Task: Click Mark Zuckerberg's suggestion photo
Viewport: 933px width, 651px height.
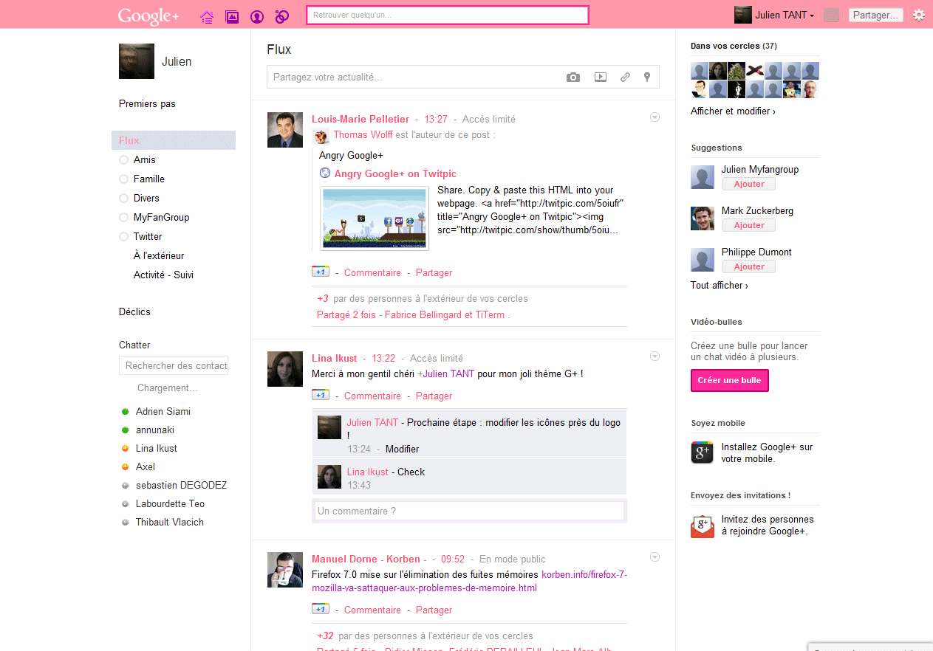Action: [703, 218]
